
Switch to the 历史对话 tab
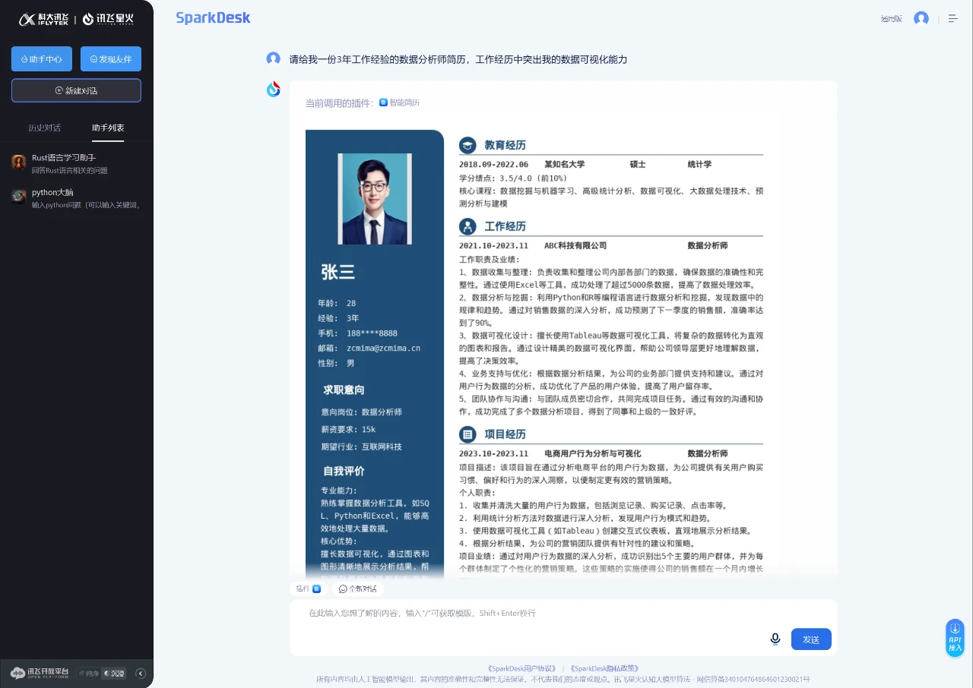tap(44, 128)
